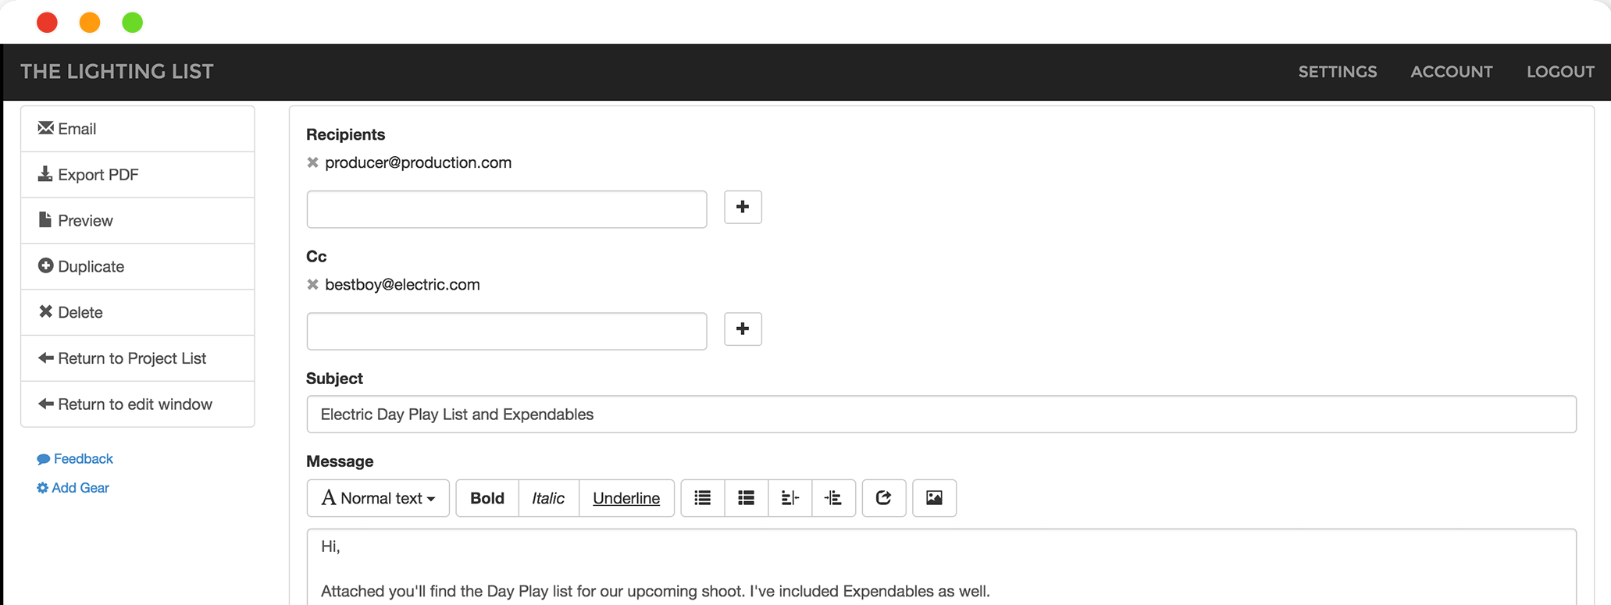
Task: Log out via the Logout link
Action: pyautogui.click(x=1561, y=72)
